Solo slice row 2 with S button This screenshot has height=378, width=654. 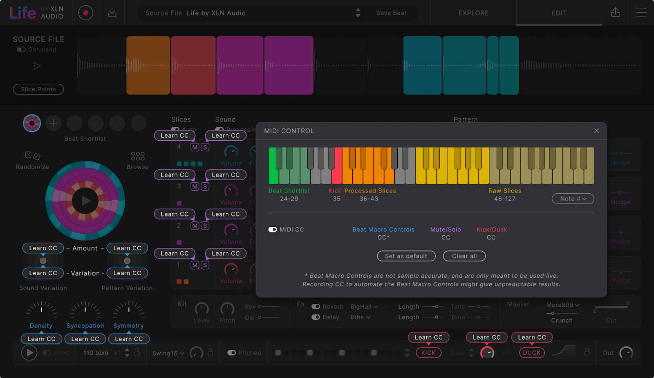click(205, 225)
